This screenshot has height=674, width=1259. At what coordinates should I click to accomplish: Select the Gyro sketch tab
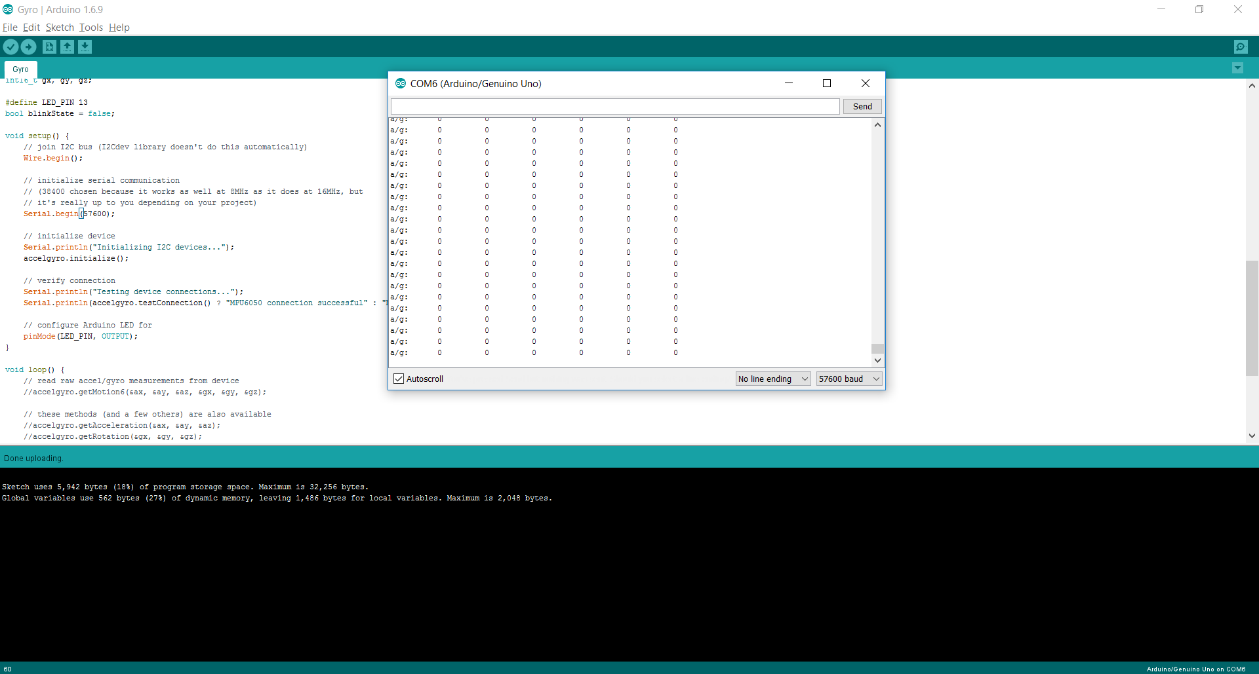(21, 69)
